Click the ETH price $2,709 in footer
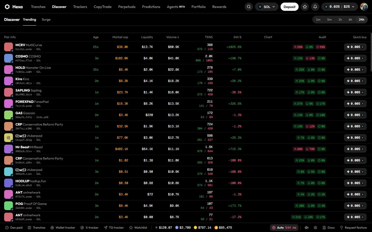 tap(183, 228)
